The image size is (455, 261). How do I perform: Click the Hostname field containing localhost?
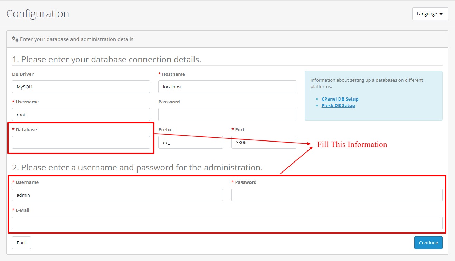pyautogui.click(x=227, y=87)
